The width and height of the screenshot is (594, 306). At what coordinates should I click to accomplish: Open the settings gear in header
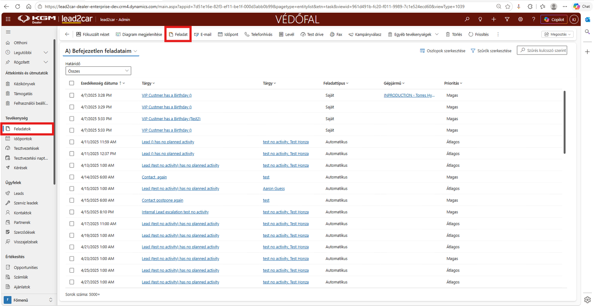pos(520,19)
